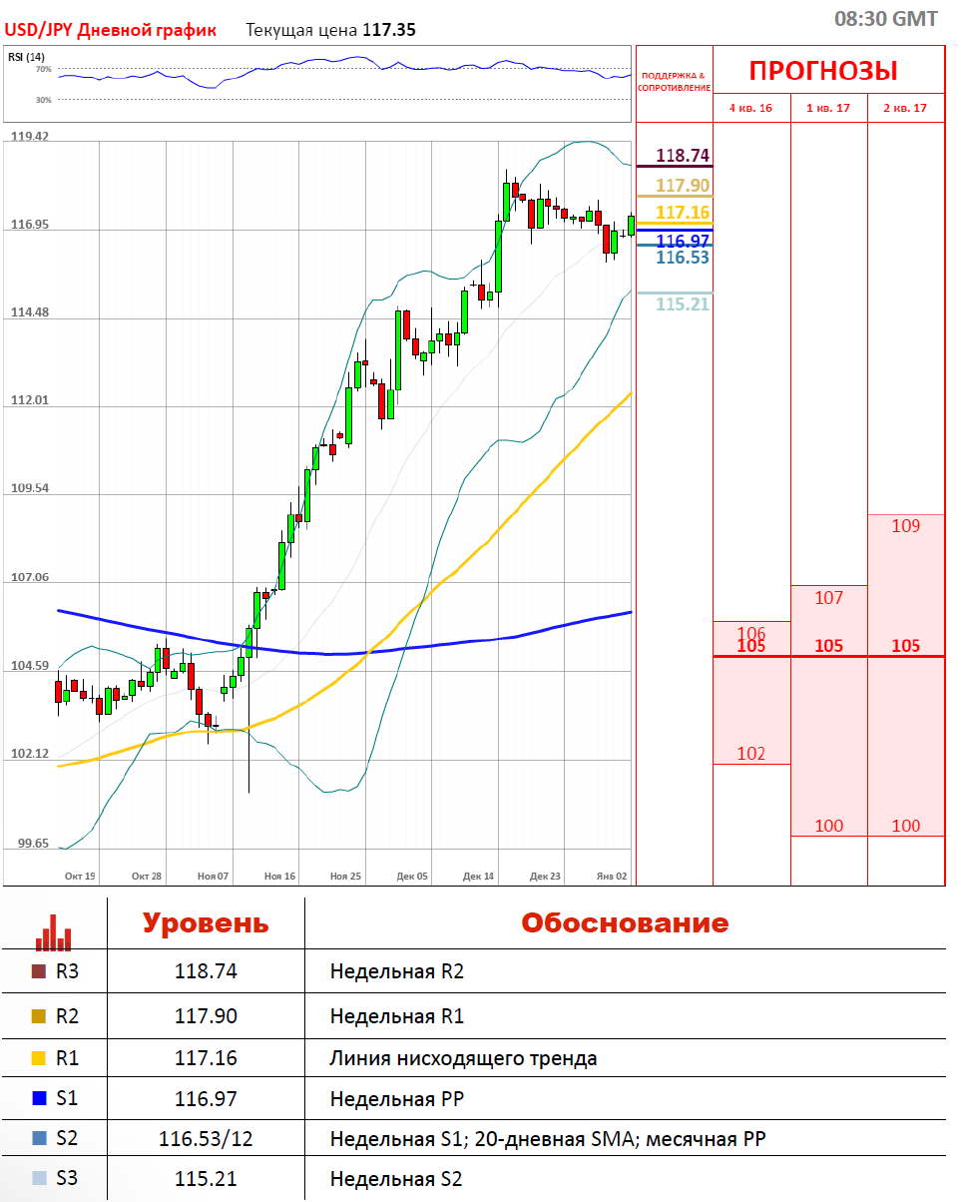Select the Линия нисходящего тренда table cell

[x=463, y=1058]
